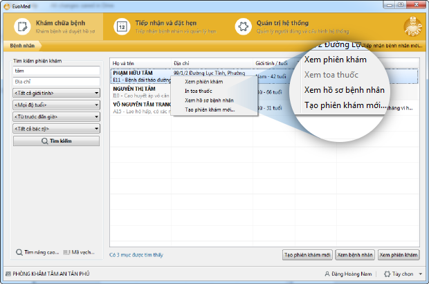Click the EvoMed title bar app icon
The height and width of the screenshot is (284, 429).
point(7,6)
